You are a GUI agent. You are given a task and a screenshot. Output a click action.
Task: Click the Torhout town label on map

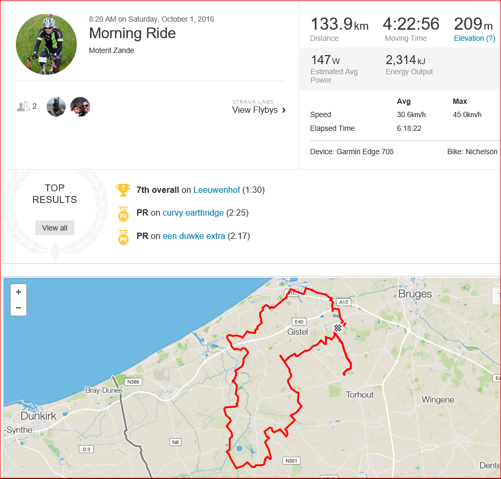[360, 395]
